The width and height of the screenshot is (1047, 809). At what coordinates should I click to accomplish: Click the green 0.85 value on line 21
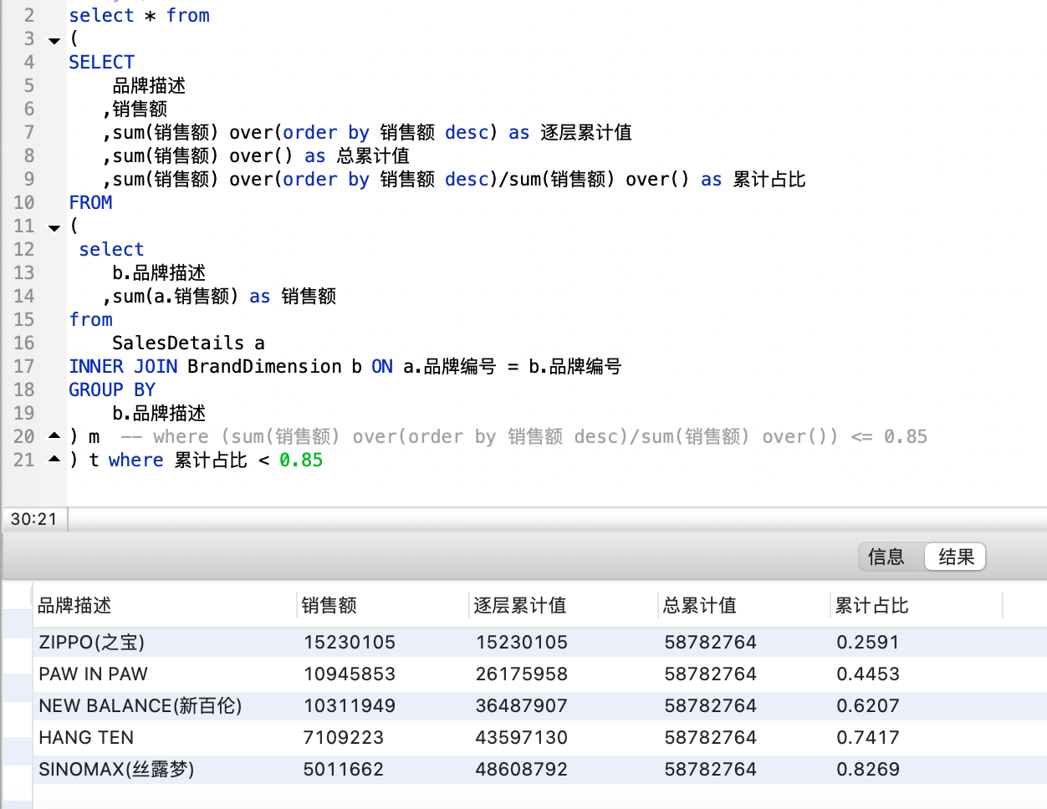click(x=301, y=460)
